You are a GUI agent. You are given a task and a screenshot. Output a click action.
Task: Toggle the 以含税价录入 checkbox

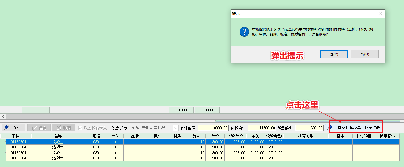click(x=80, y=128)
